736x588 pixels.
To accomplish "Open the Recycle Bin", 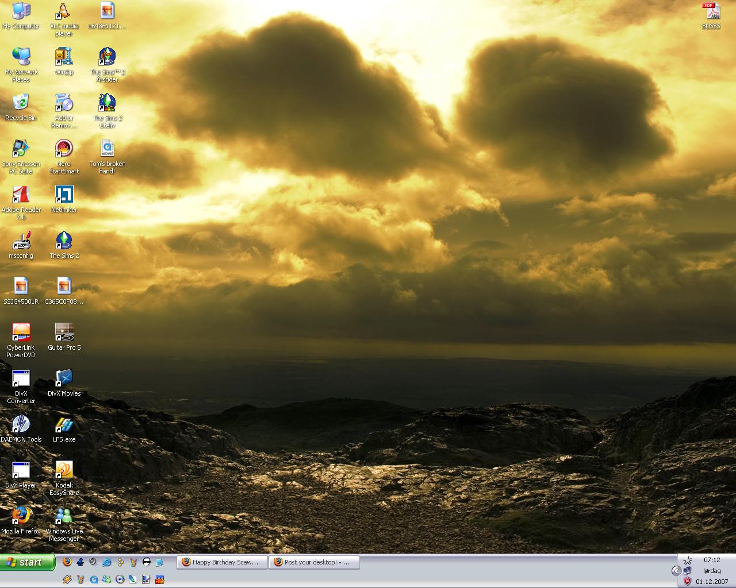I will (21, 107).
